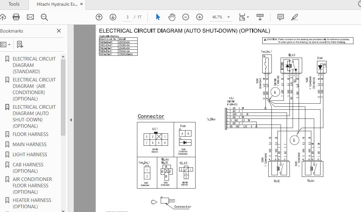
Task: Open the zoom percentage dropdown
Action: click(x=228, y=17)
